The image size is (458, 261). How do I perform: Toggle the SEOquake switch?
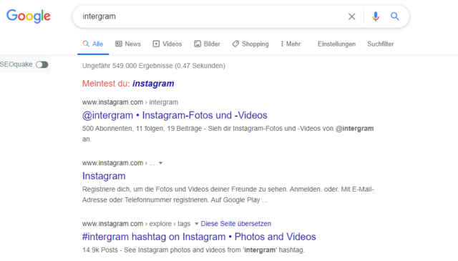tap(42, 64)
